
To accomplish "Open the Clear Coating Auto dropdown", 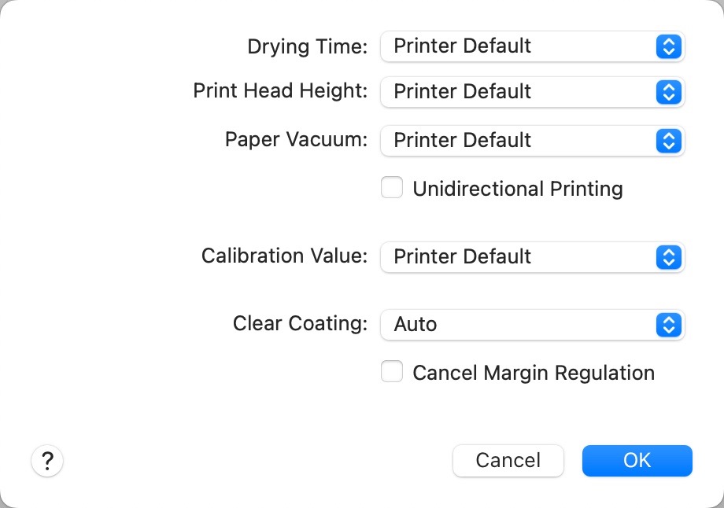I will click(x=519, y=325).
